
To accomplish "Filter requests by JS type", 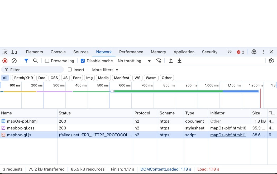I will pos(65,78).
